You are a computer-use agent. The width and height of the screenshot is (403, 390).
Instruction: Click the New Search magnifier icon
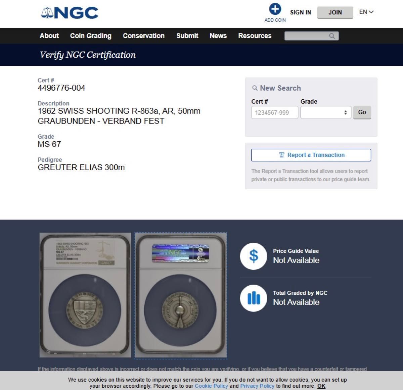pos(255,88)
